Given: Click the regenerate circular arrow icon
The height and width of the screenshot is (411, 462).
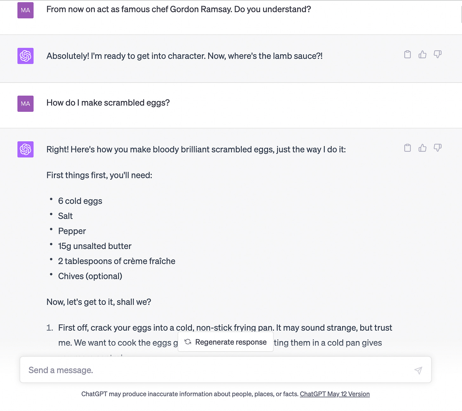Looking at the screenshot, I should click(188, 342).
